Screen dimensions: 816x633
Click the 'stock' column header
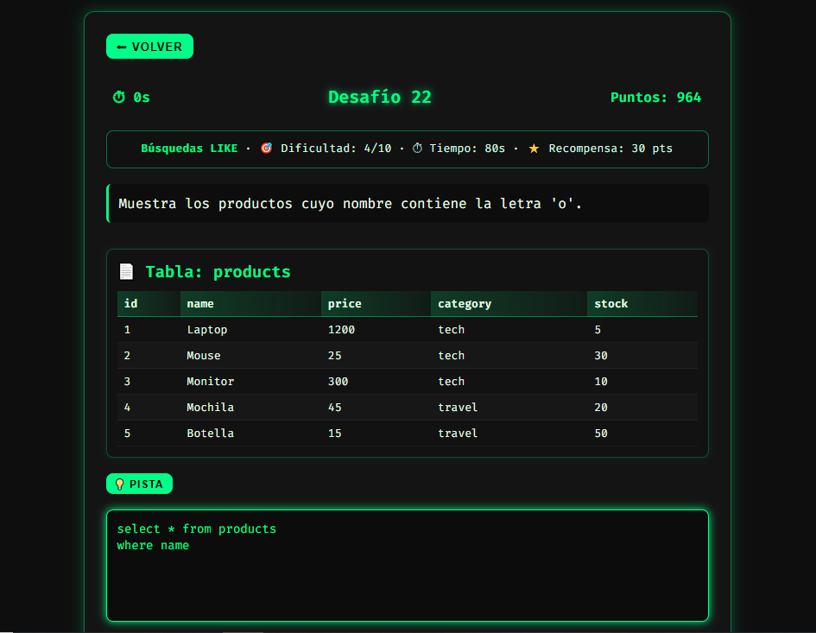610,304
